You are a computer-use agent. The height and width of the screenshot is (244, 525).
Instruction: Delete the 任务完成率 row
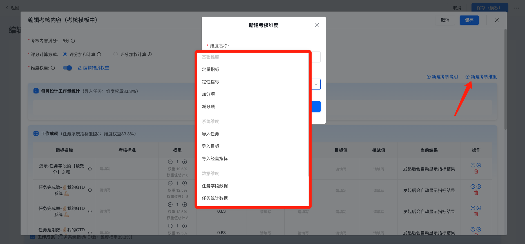click(x=476, y=214)
